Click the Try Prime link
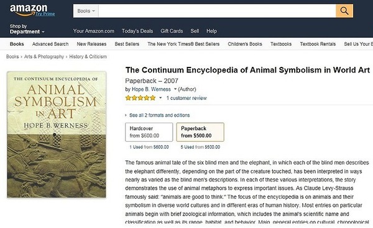The image size is (373, 228). click(x=45, y=14)
